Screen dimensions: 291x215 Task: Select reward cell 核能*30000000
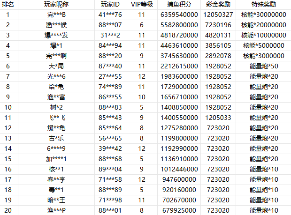point(263,15)
